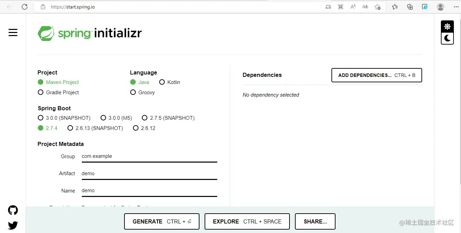Screen dimensions: 461x233
Task: Click the Name input field
Action: [149, 190]
